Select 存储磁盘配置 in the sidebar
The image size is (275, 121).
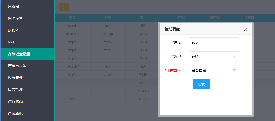pos(19,54)
